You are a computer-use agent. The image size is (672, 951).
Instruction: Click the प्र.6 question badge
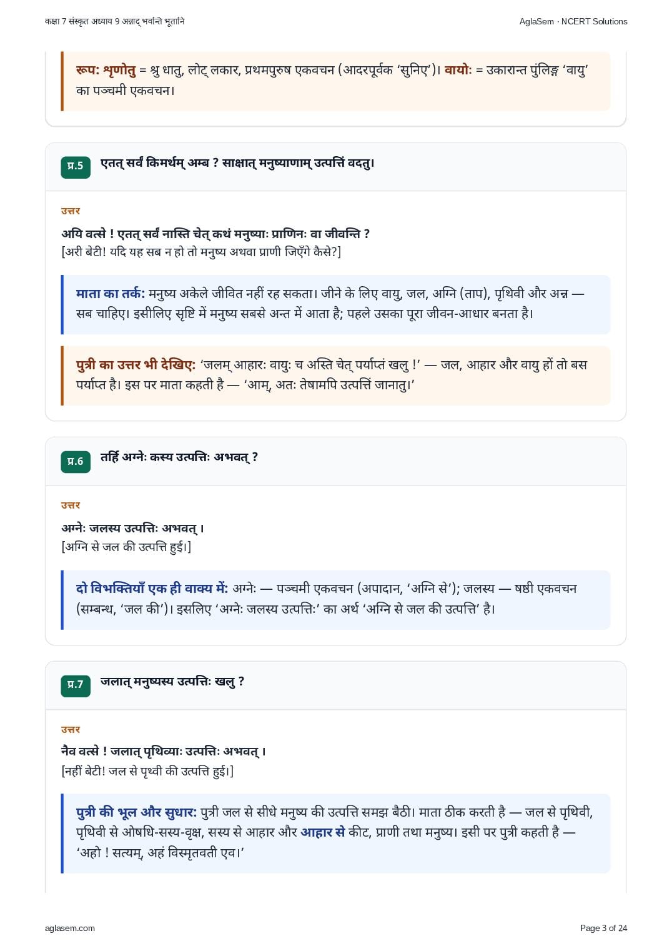[76, 461]
